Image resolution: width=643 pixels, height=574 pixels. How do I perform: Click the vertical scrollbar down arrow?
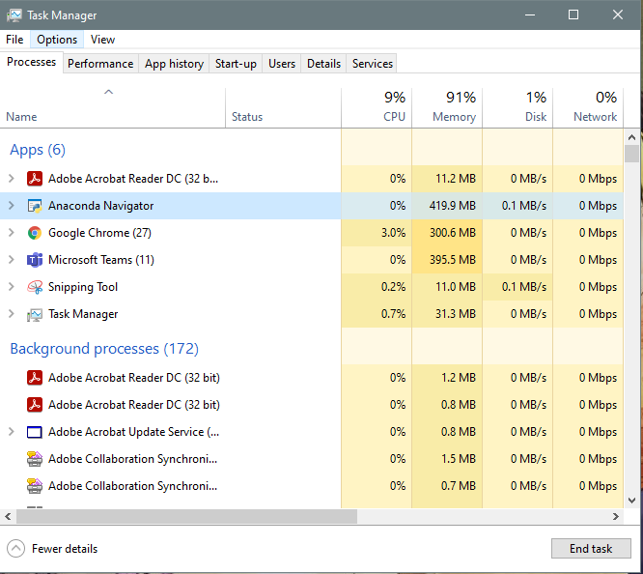point(632,500)
